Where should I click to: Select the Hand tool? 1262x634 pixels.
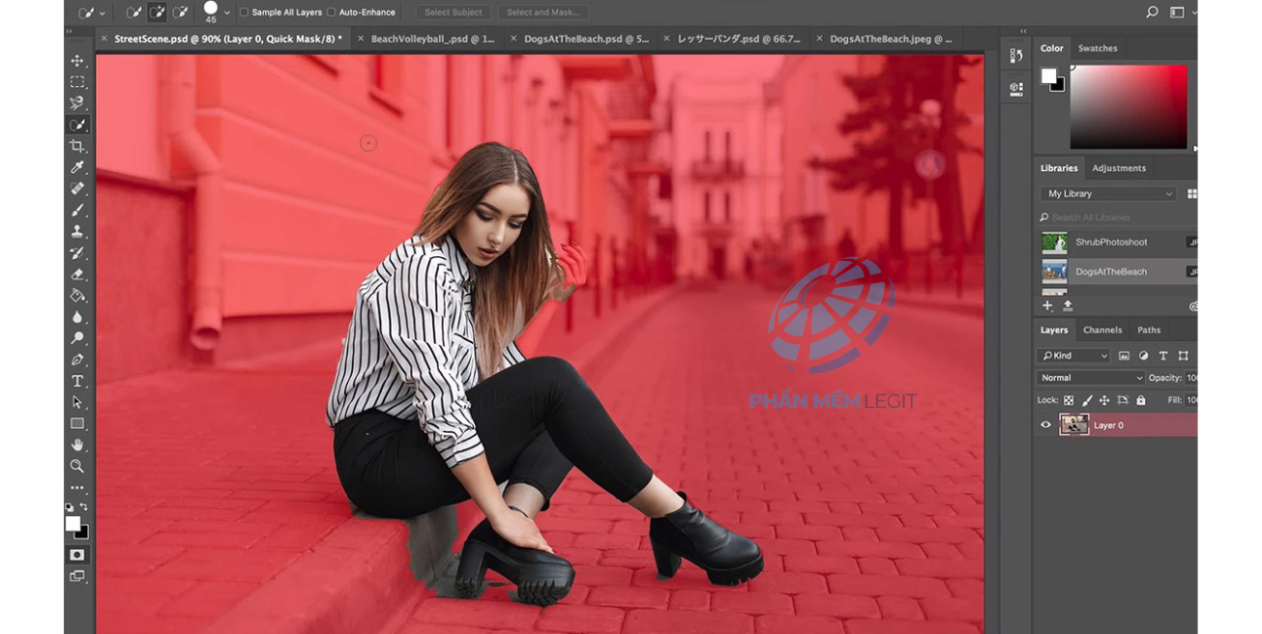[x=77, y=445]
